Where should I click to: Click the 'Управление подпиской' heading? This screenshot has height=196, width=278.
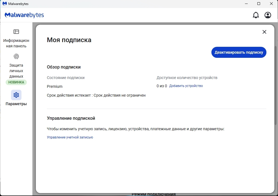tap(71, 118)
